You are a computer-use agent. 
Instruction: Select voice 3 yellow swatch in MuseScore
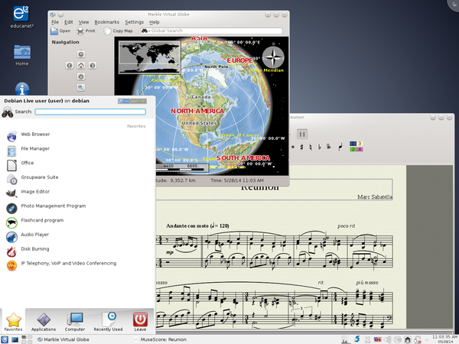360,144
